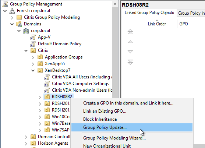
Task: Choose Link an Existing GPO
Action: click(x=132, y=111)
